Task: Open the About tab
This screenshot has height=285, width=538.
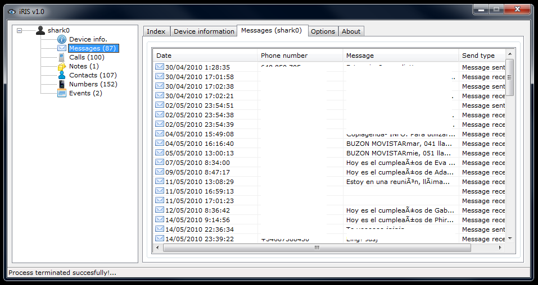Action: (x=351, y=31)
